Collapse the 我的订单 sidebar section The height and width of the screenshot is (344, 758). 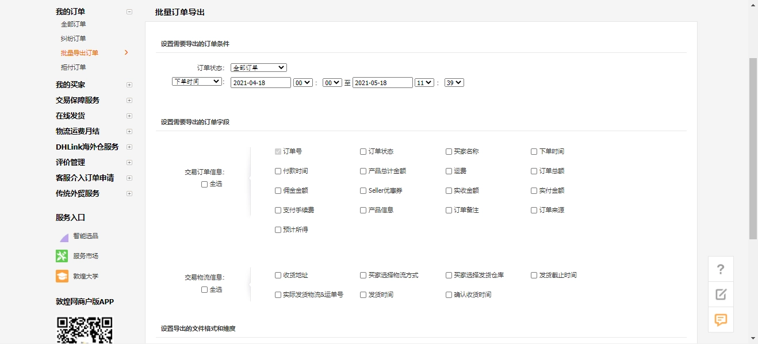(129, 12)
